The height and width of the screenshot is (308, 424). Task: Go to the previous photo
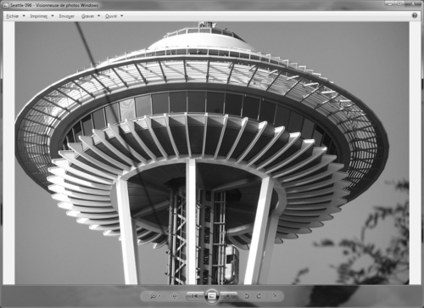coord(195,296)
